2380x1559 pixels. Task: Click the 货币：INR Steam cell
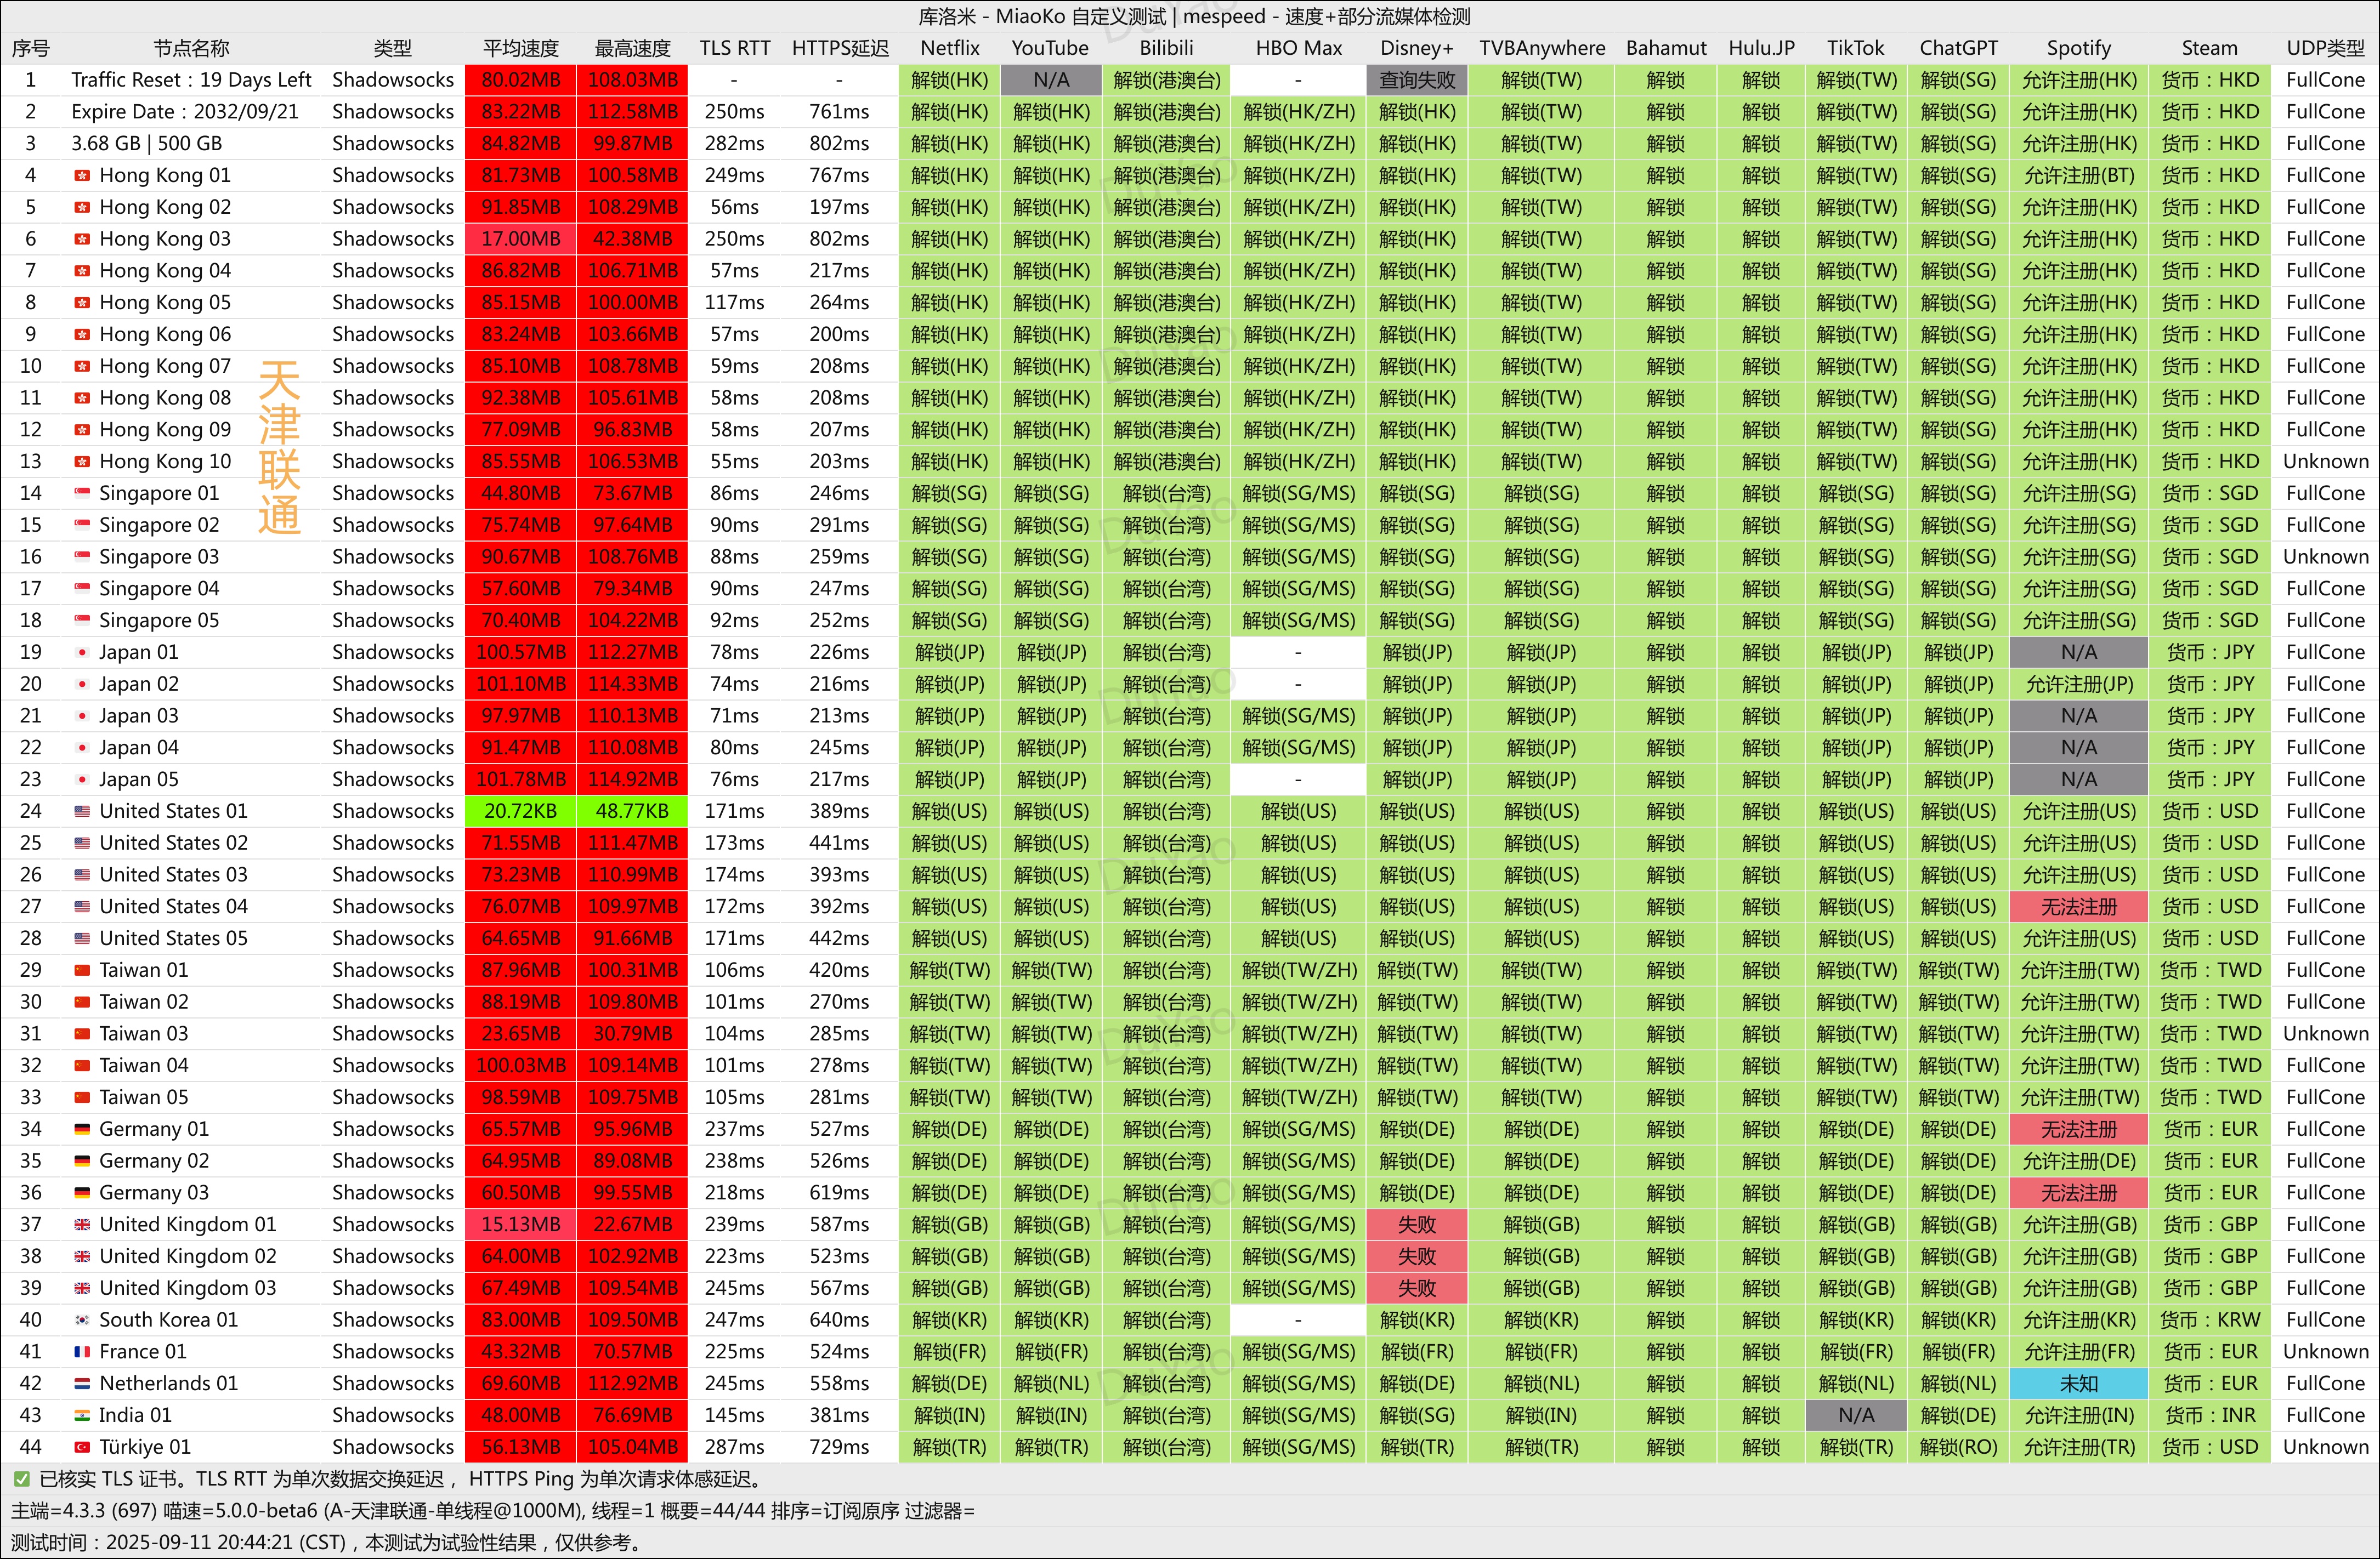coord(2209,1416)
